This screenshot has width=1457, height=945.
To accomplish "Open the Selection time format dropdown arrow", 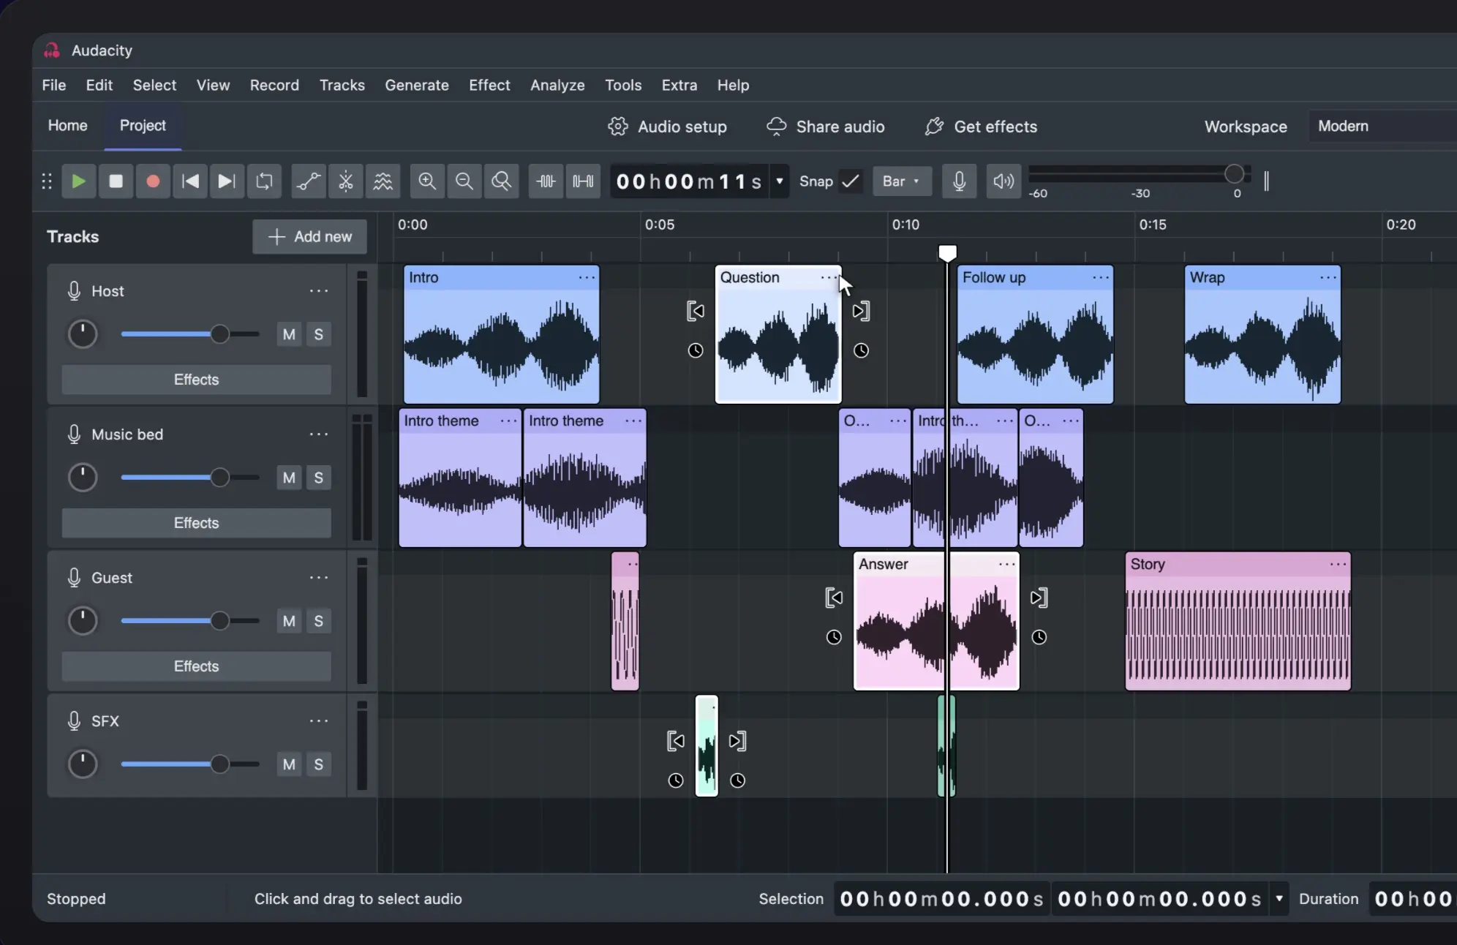I will click(1279, 899).
